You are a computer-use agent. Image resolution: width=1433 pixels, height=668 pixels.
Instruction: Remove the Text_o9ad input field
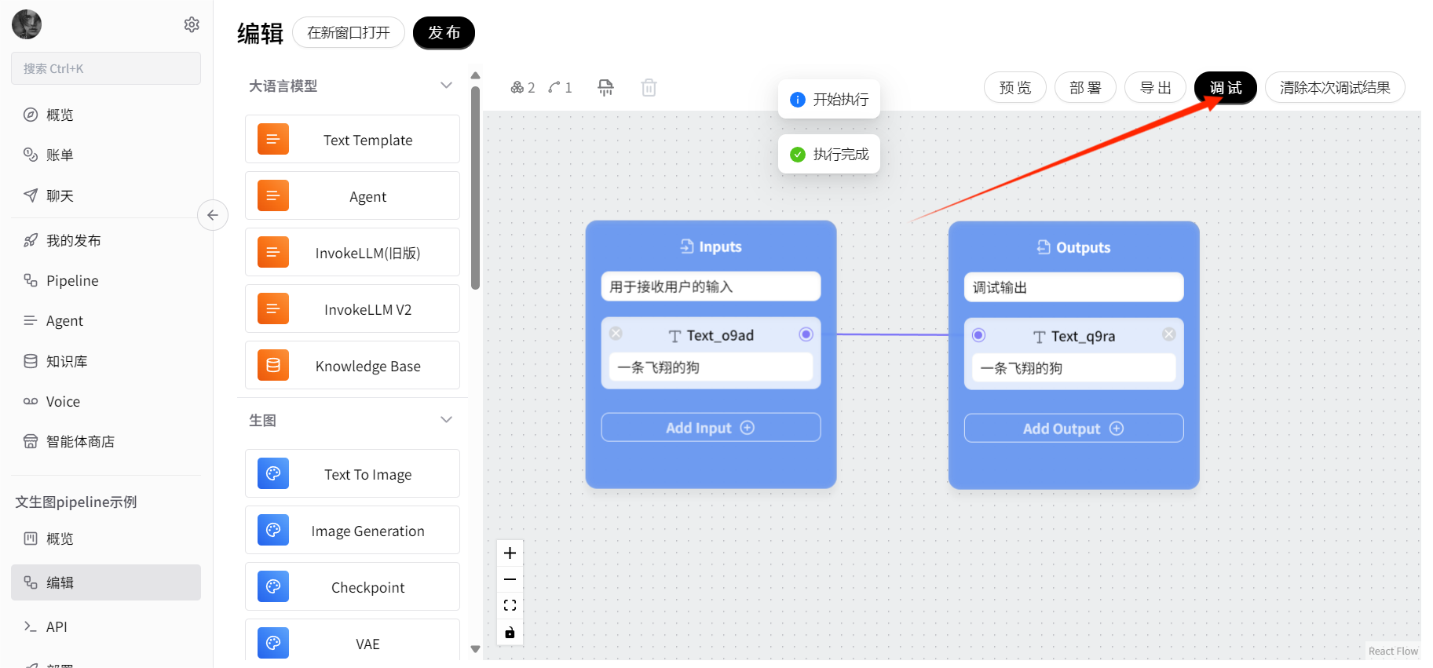pyautogui.click(x=616, y=334)
